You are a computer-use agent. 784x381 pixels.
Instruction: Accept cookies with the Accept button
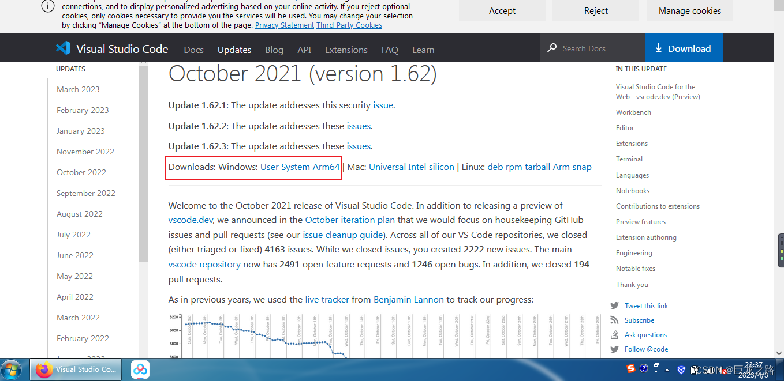(502, 10)
